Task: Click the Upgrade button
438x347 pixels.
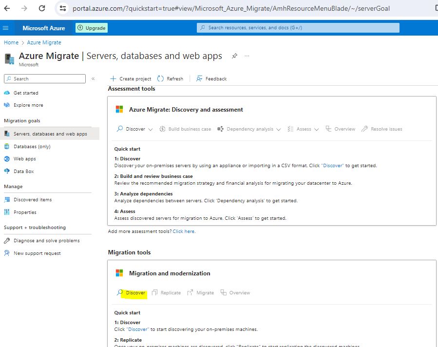Action: 92,28
